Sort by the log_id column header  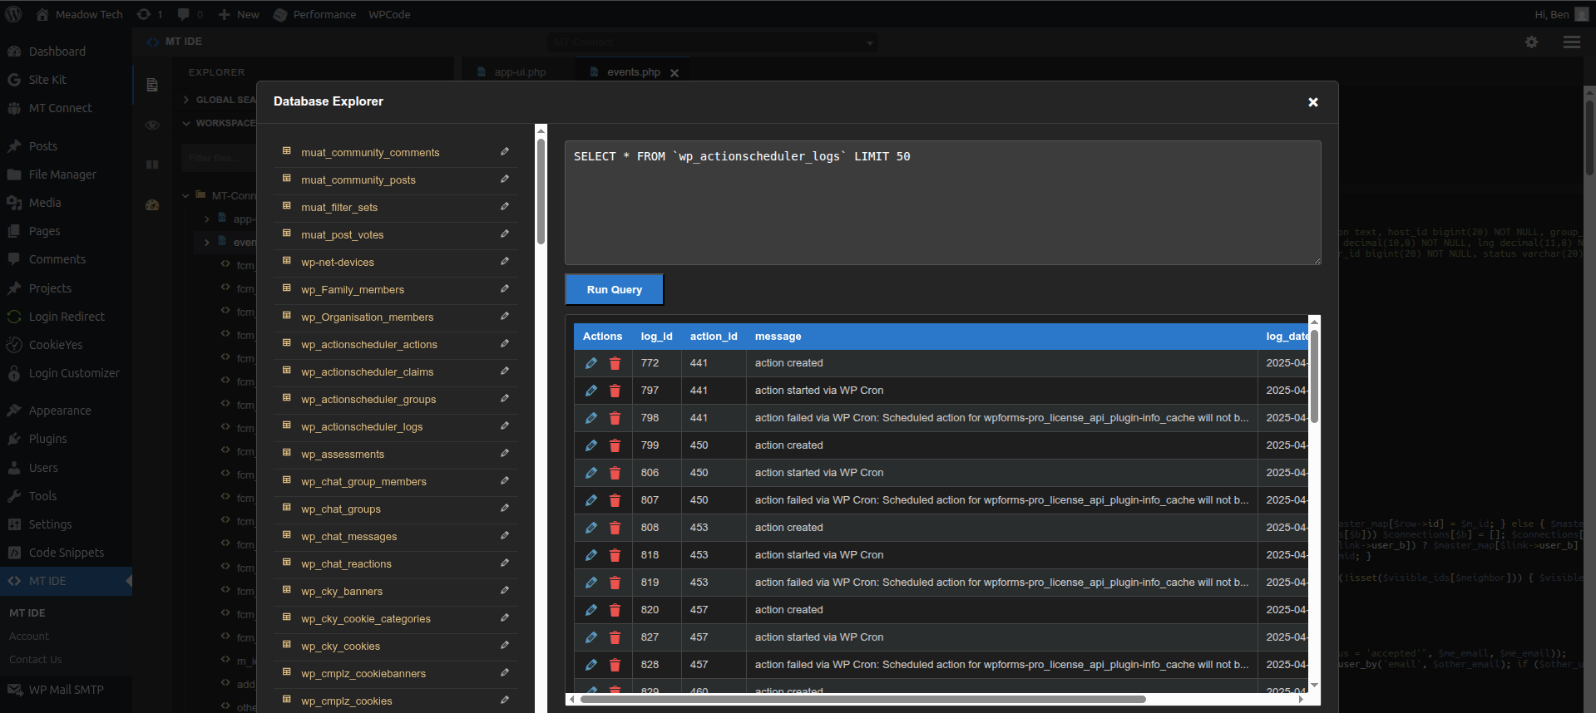point(656,337)
